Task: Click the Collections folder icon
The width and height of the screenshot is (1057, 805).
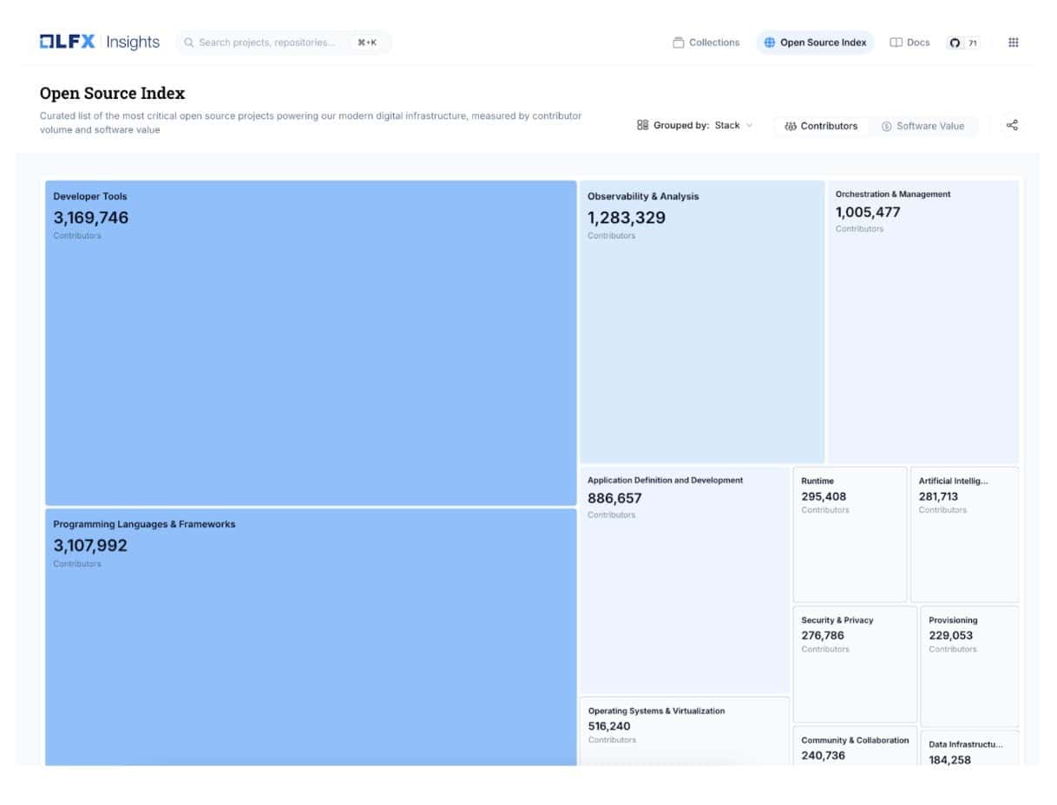Action: [679, 43]
